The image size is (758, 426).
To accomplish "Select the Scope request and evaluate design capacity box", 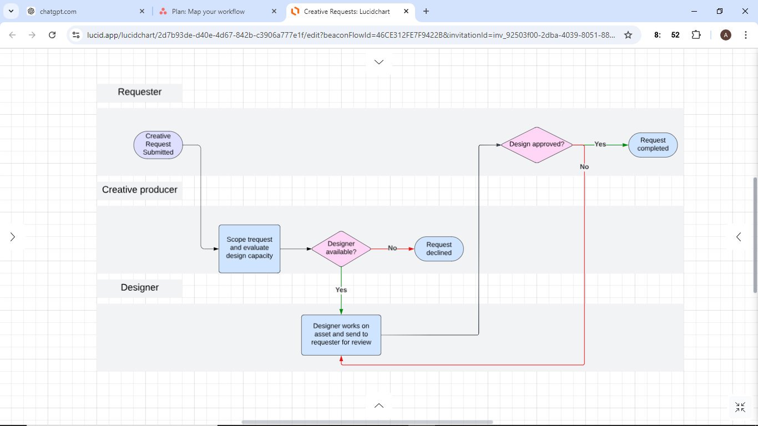I will (x=249, y=248).
